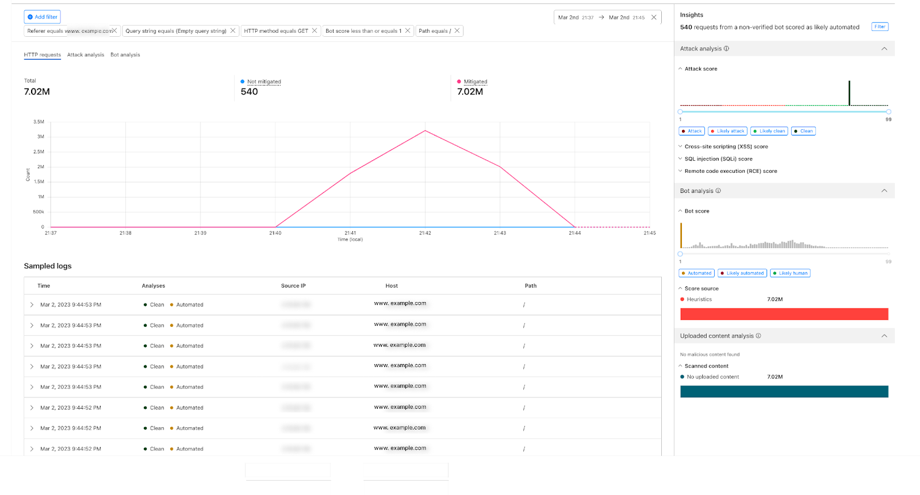Expand SQL injection (SQLi) score

coord(718,159)
